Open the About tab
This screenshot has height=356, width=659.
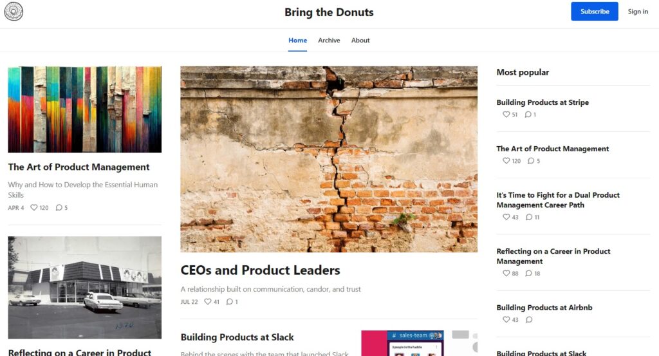pyautogui.click(x=360, y=41)
